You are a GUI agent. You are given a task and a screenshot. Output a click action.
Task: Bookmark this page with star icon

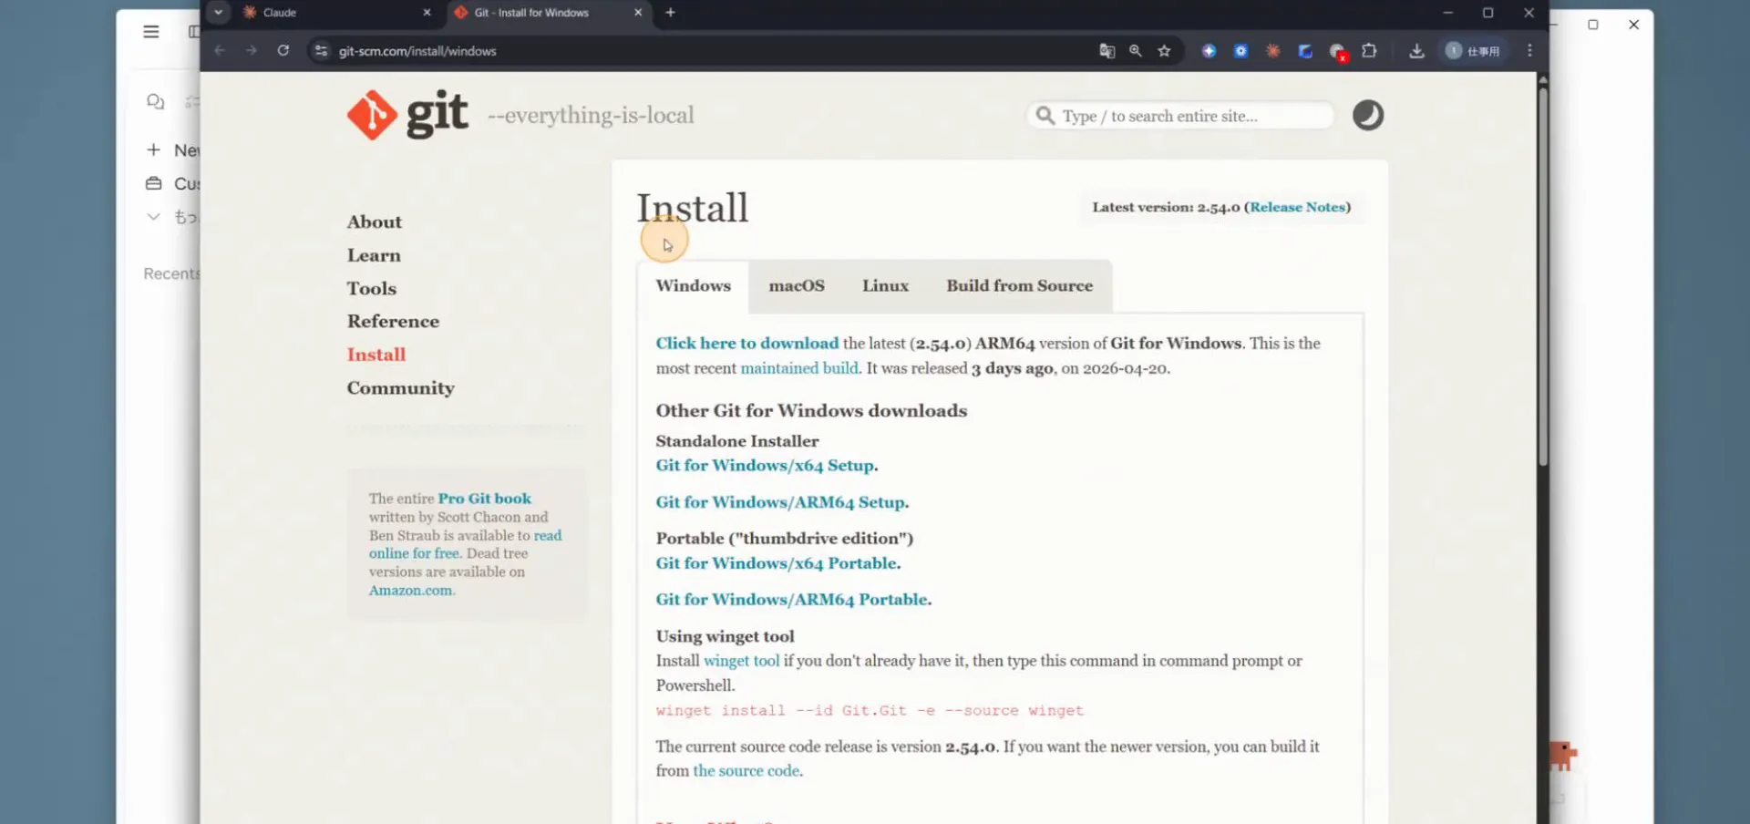click(1164, 51)
